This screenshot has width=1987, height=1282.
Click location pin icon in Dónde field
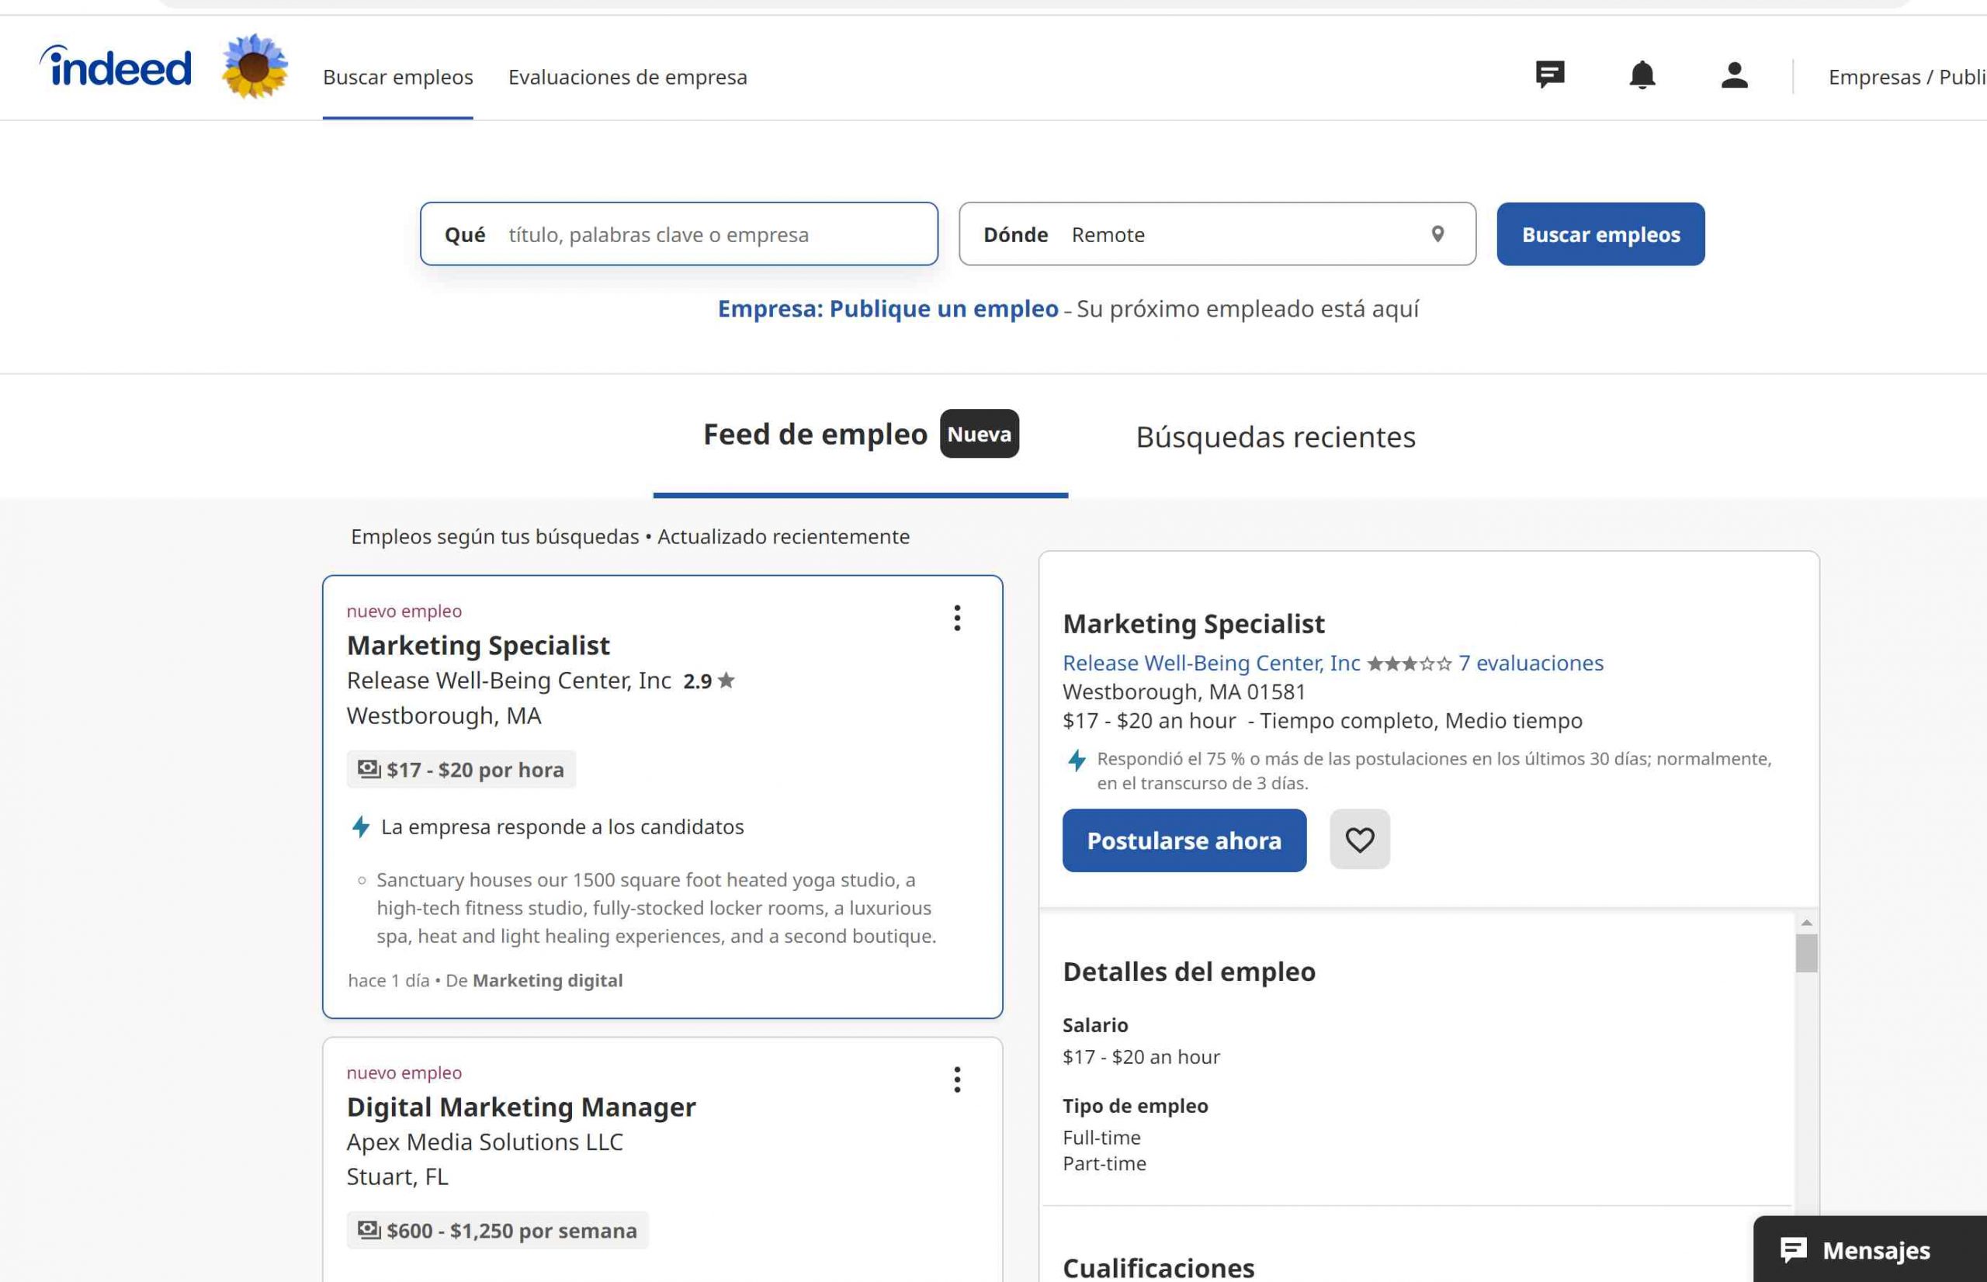click(1437, 234)
